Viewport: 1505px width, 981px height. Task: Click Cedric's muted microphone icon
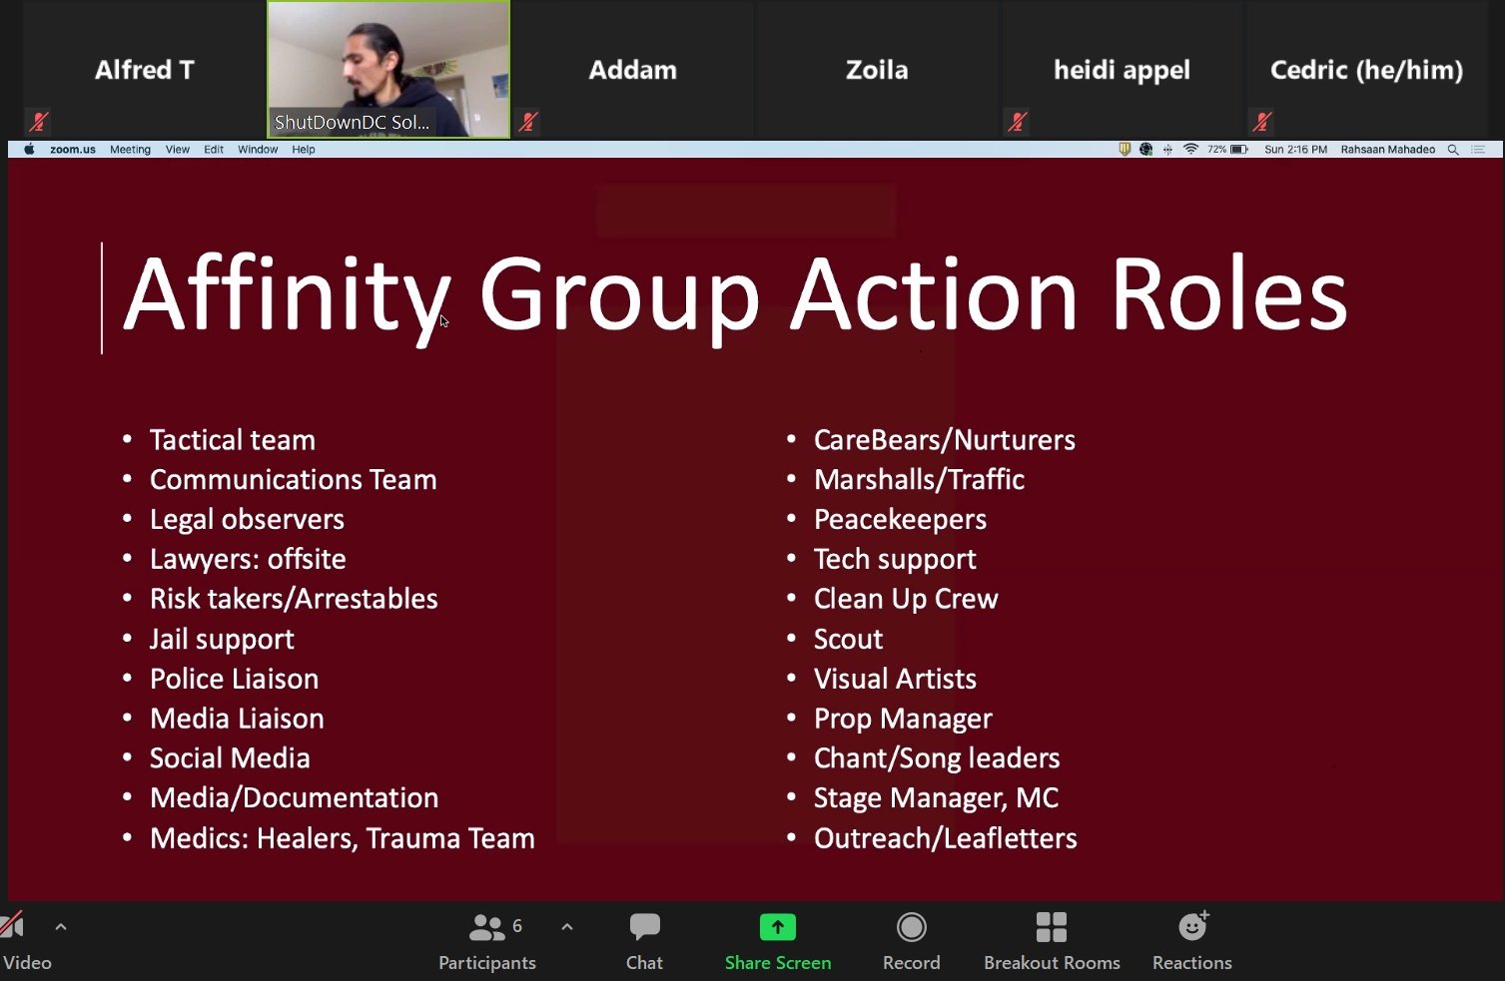click(1262, 122)
